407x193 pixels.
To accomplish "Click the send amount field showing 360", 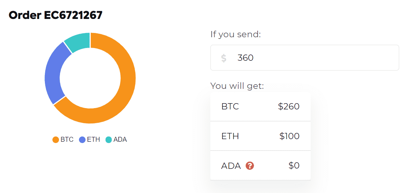I will tap(305, 58).
